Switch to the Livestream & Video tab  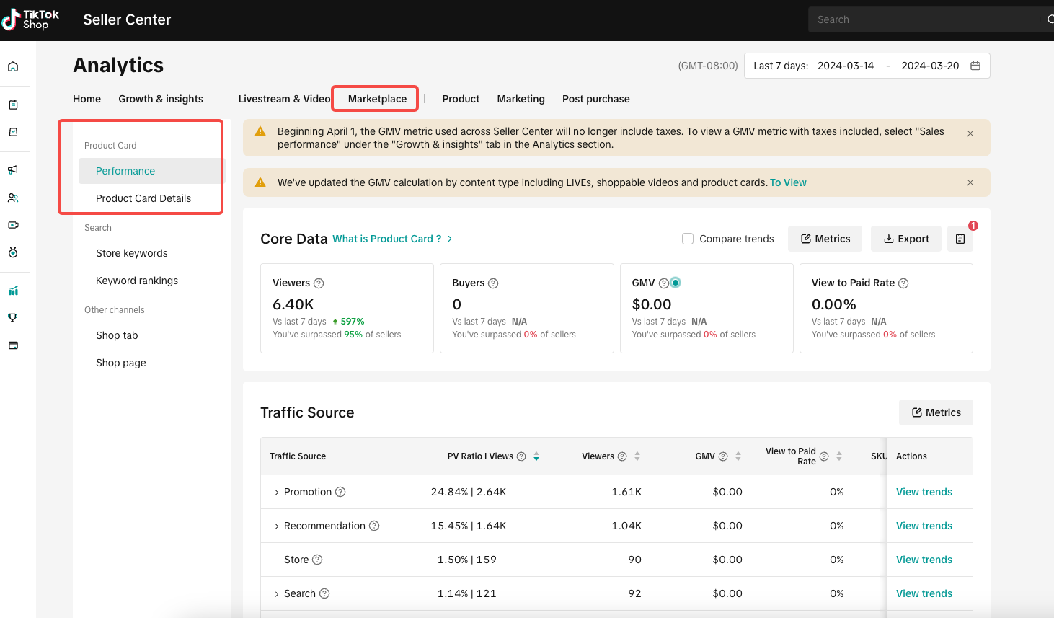pos(284,99)
